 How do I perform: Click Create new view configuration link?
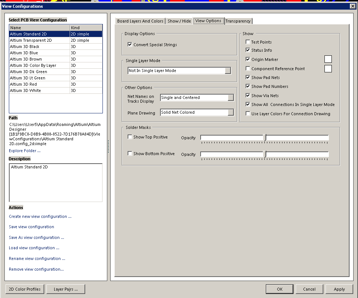(x=40, y=216)
